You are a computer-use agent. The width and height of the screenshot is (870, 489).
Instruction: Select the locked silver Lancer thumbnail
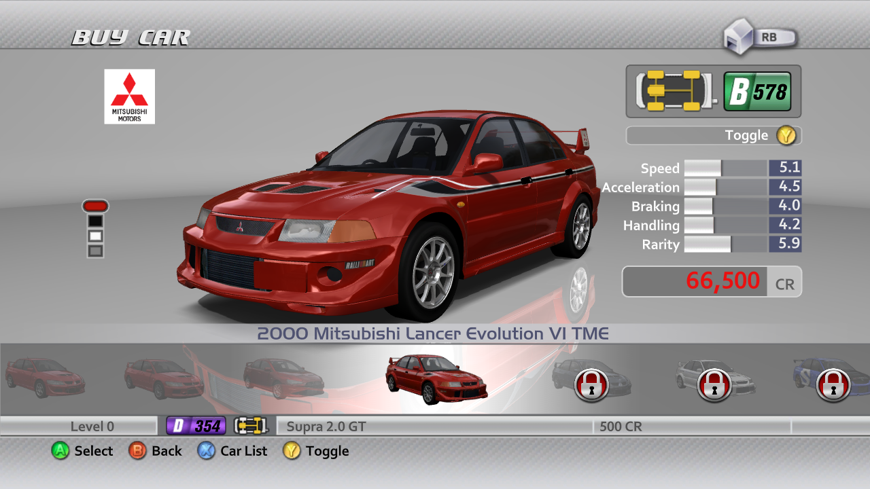[x=714, y=379]
